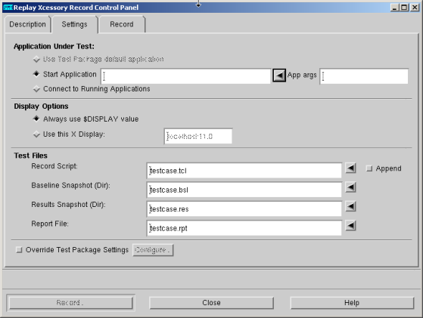423x318 pixels.
Task: Click the Record Script label
Action: (54, 166)
